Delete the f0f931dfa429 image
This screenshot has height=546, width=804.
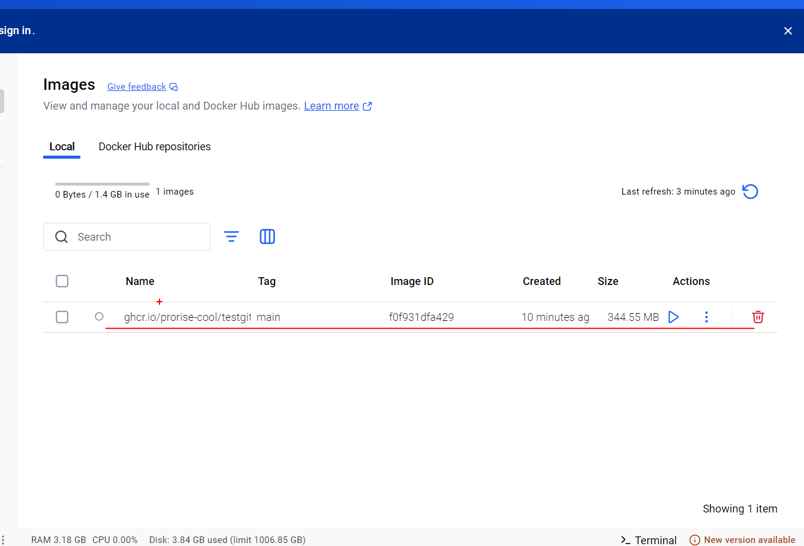tap(758, 317)
